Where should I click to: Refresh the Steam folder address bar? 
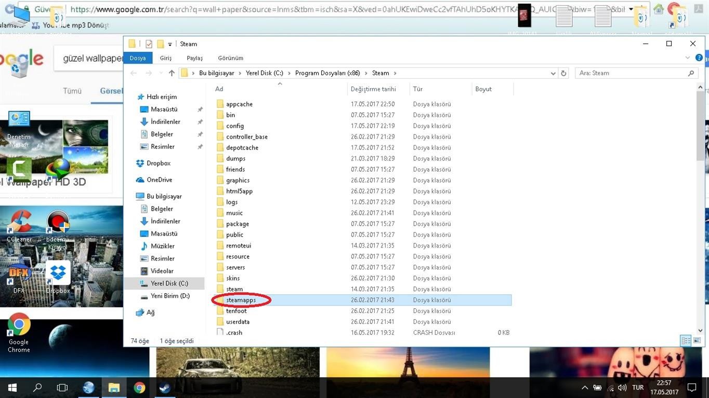pyautogui.click(x=563, y=73)
